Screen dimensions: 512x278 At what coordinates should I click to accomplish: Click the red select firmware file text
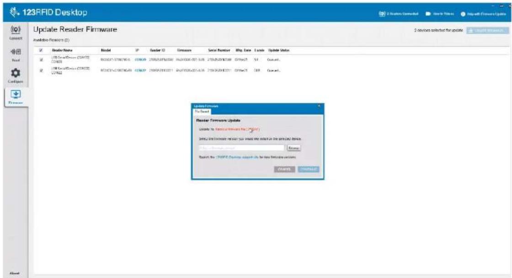[237, 129]
